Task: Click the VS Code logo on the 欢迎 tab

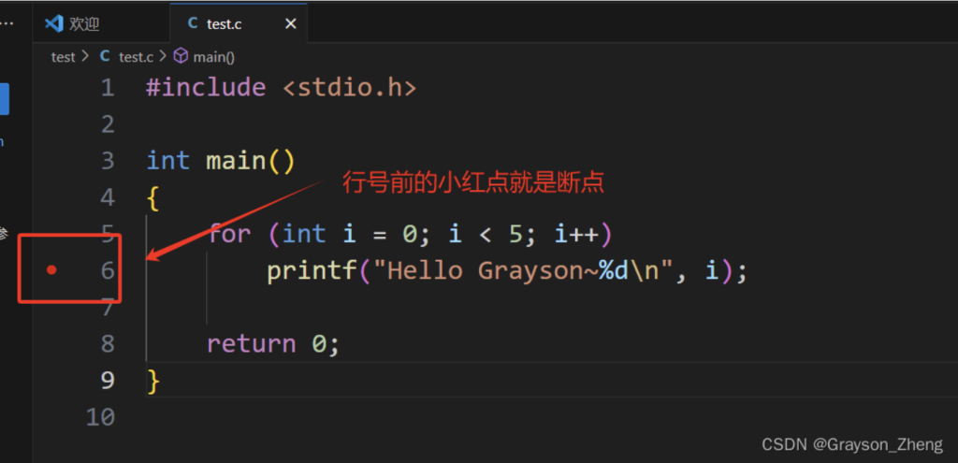Action: pyautogui.click(x=53, y=23)
